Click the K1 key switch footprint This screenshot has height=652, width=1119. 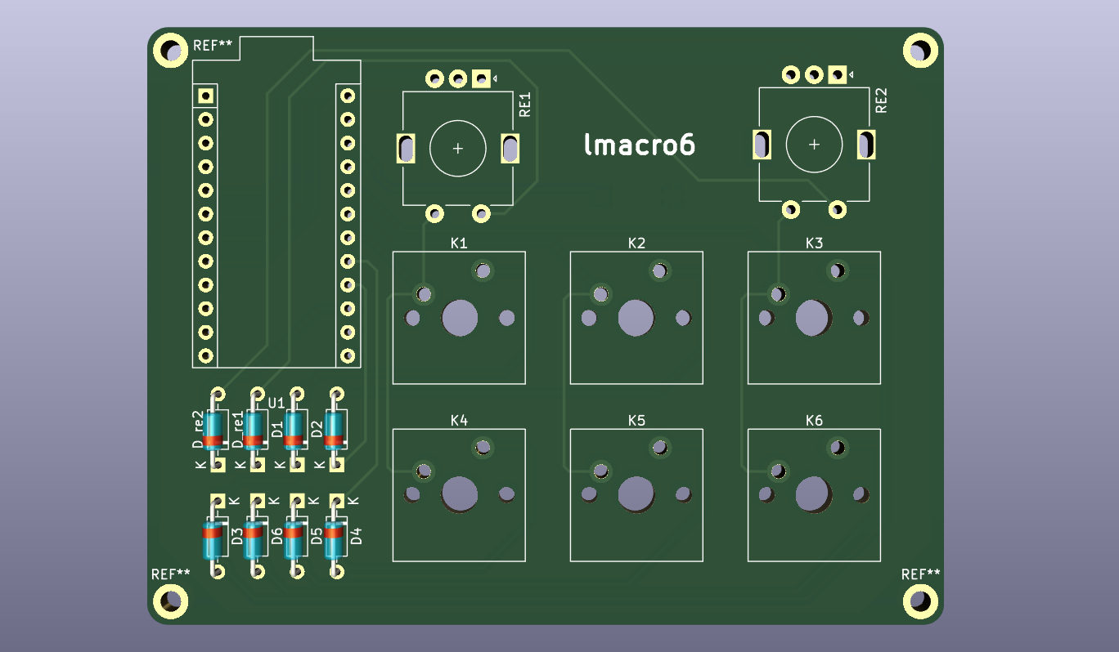459,318
